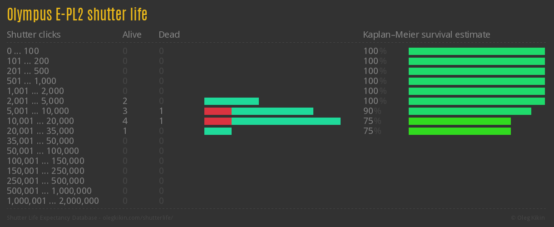554x227 pixels.
Task: Click the Olympus E-PL2 shutter life title
Action: [x=77, y=15]
